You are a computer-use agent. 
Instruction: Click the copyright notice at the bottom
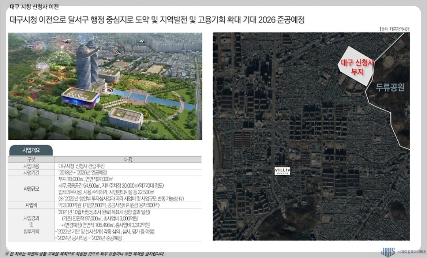click(x=85, y=254)
